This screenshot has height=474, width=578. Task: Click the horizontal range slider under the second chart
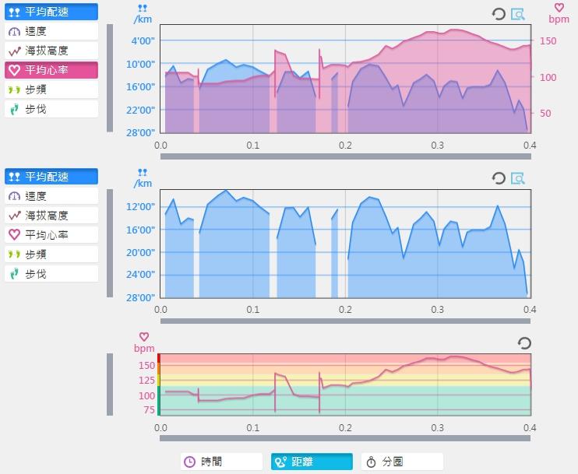(x=345, y=321)
